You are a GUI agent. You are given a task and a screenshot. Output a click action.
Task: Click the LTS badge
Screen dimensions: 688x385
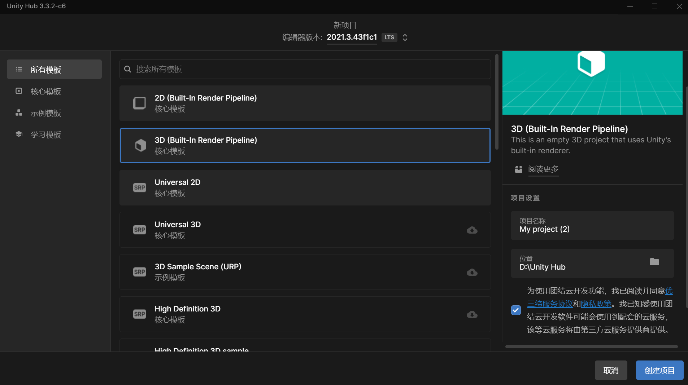389,37
